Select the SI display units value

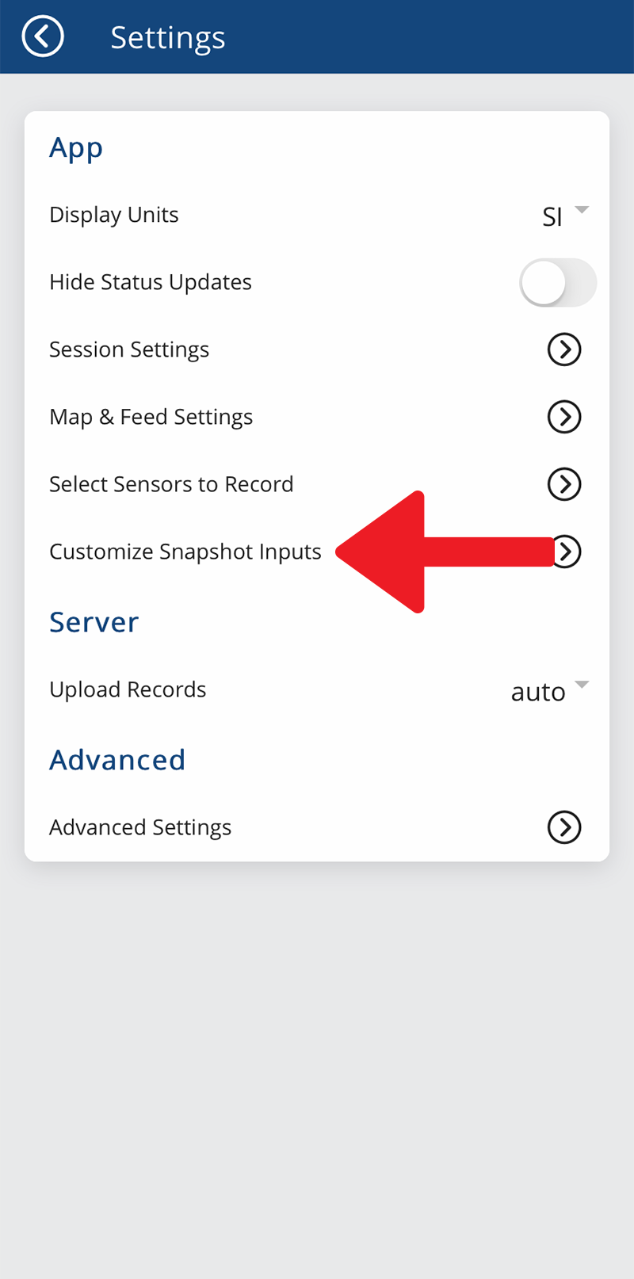click(552, 216)
